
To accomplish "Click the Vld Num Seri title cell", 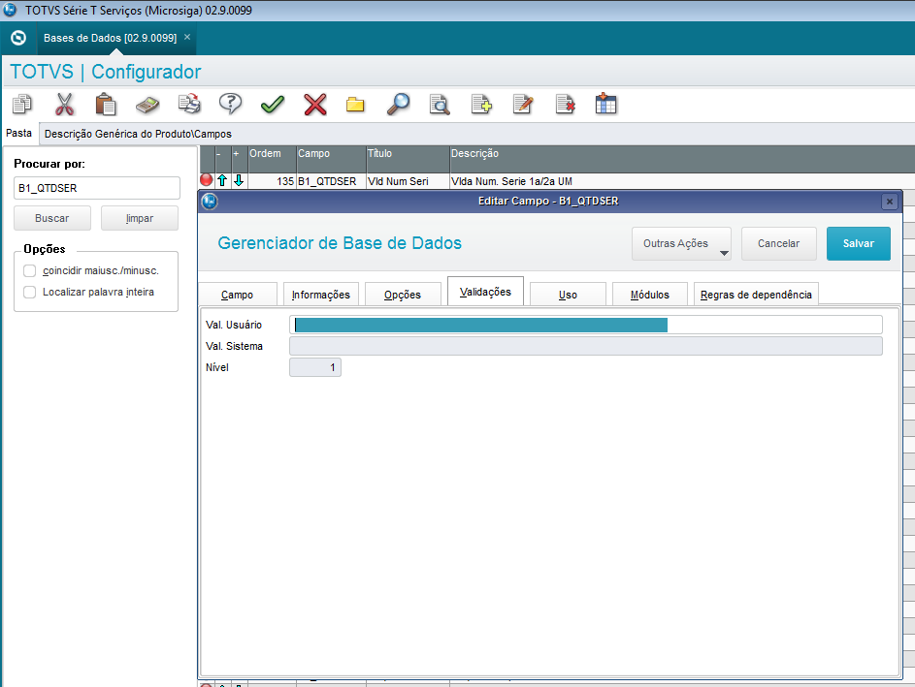I will pyautogui.click(x=408, y=181).
